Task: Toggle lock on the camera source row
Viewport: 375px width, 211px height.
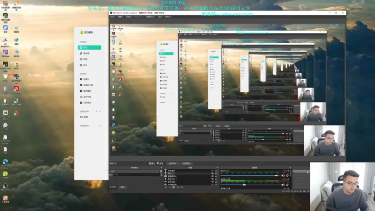Action: click(216, 176)
